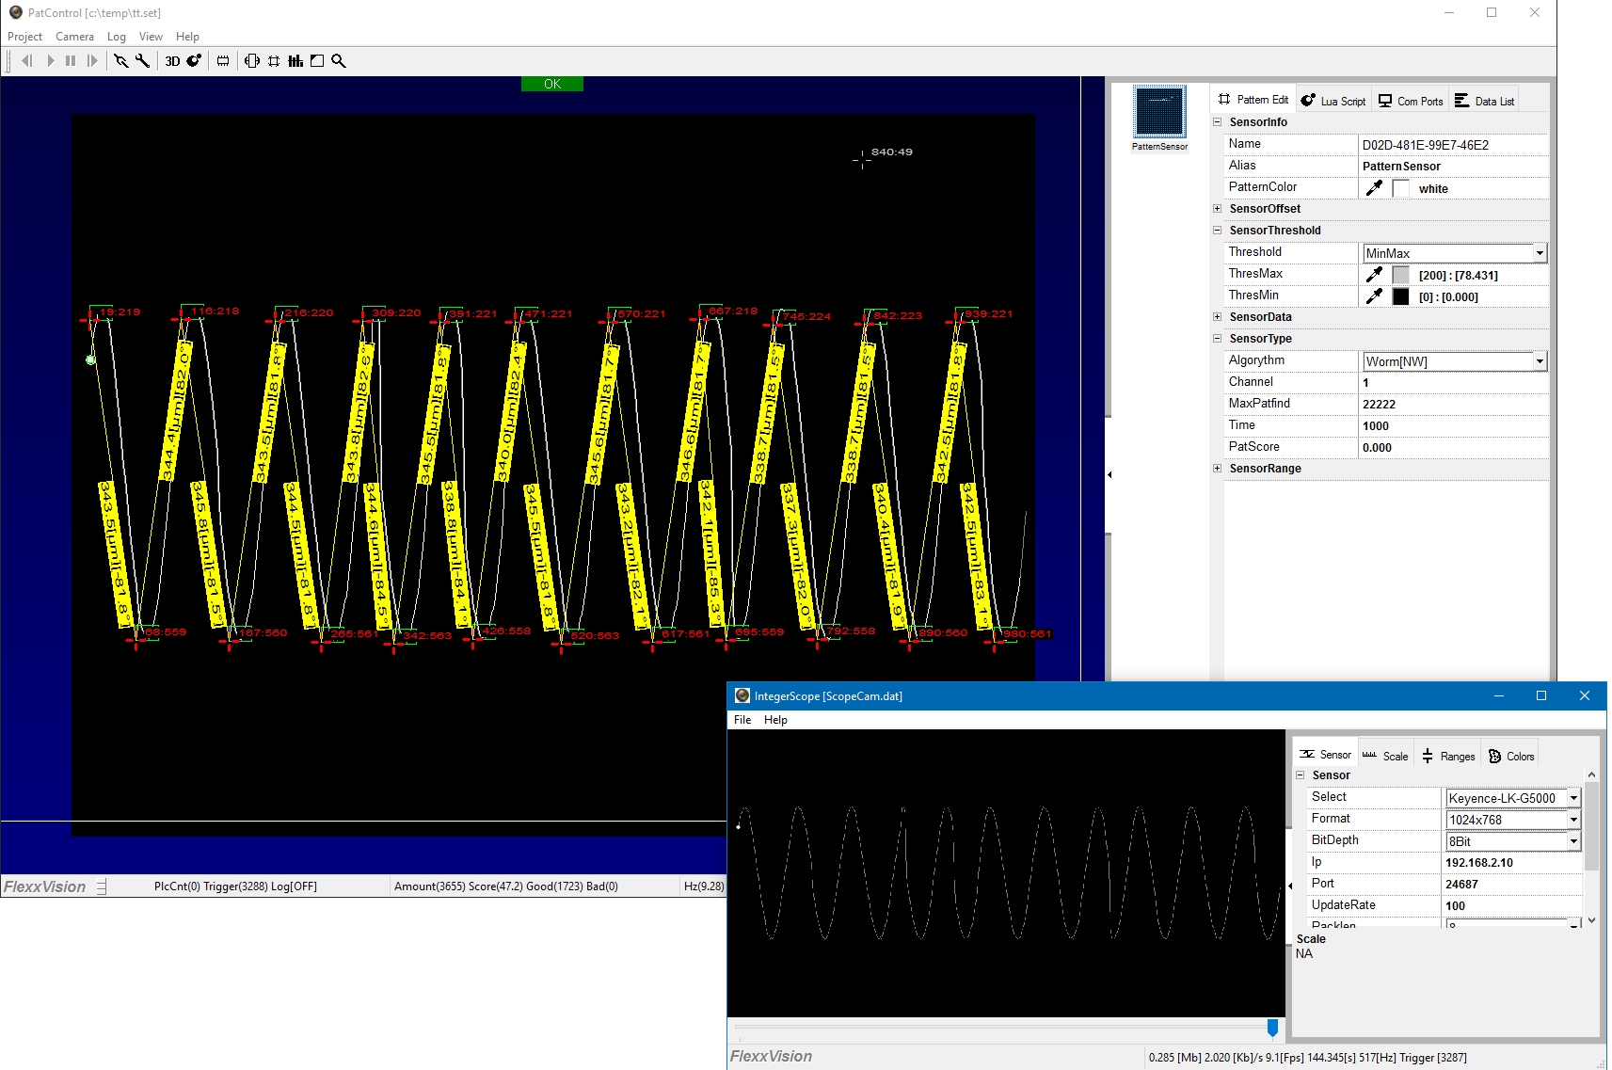Open the Format 1024x768 dropdown
This screenshot has width=1612, height=1070.
tap(1573, 820)
